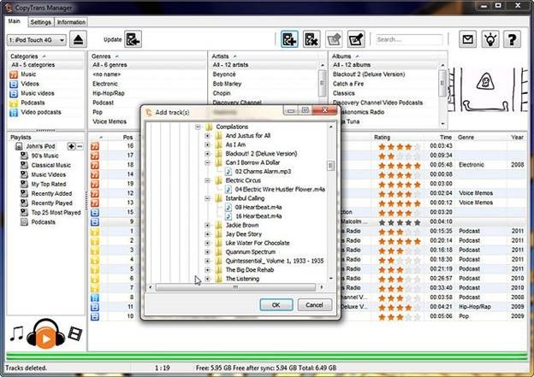Sort by the Pos column header

pyautogui.click(x=128, y=138)
